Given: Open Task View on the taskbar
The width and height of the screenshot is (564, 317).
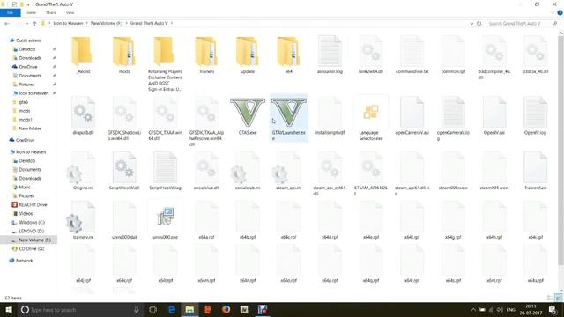Looking at the screenshot, I should pos(152,309).
